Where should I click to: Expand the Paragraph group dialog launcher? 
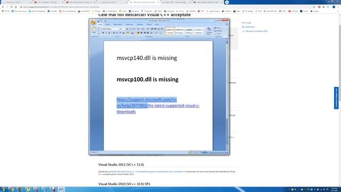pos(163,36)
